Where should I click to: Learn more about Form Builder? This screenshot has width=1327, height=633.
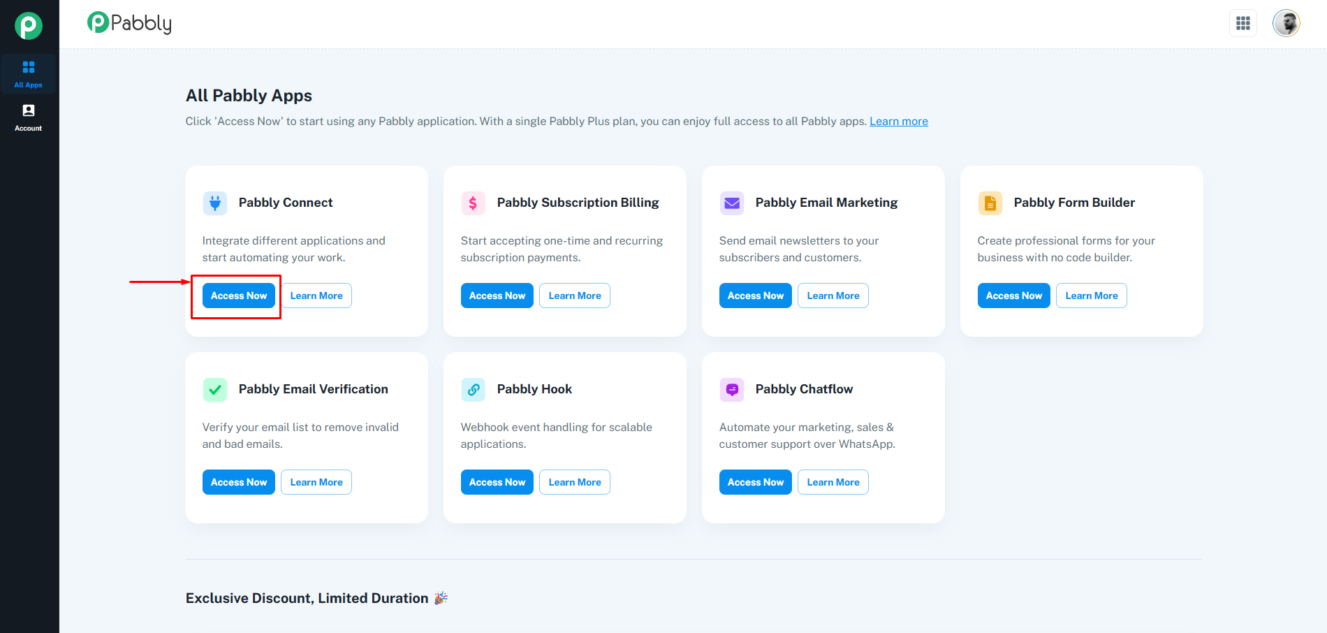(x=1092, y=296)
